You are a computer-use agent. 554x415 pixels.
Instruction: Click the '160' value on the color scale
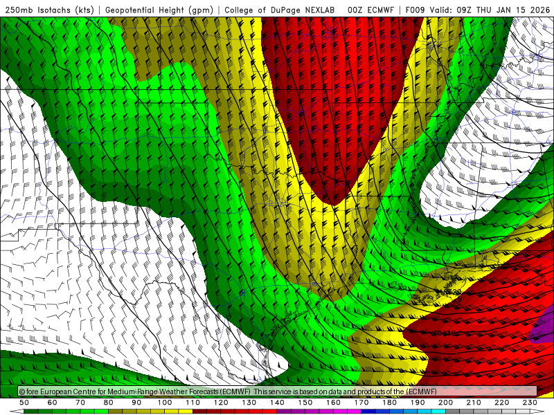click(x=334, y=403)
